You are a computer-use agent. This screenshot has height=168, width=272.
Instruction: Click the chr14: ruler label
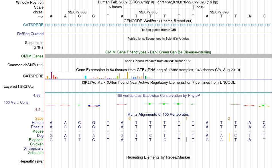click(x=38, y=12)
